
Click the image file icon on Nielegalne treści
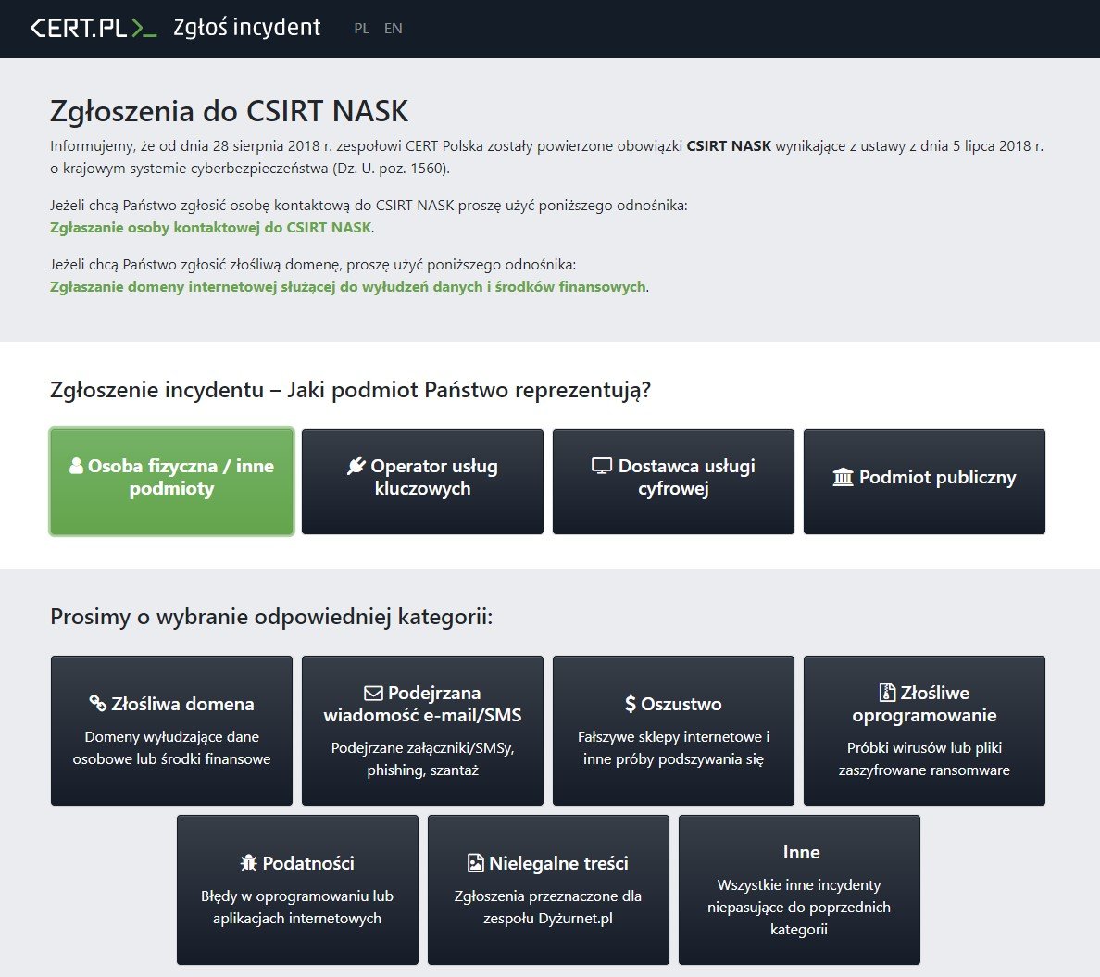[476, 862]
